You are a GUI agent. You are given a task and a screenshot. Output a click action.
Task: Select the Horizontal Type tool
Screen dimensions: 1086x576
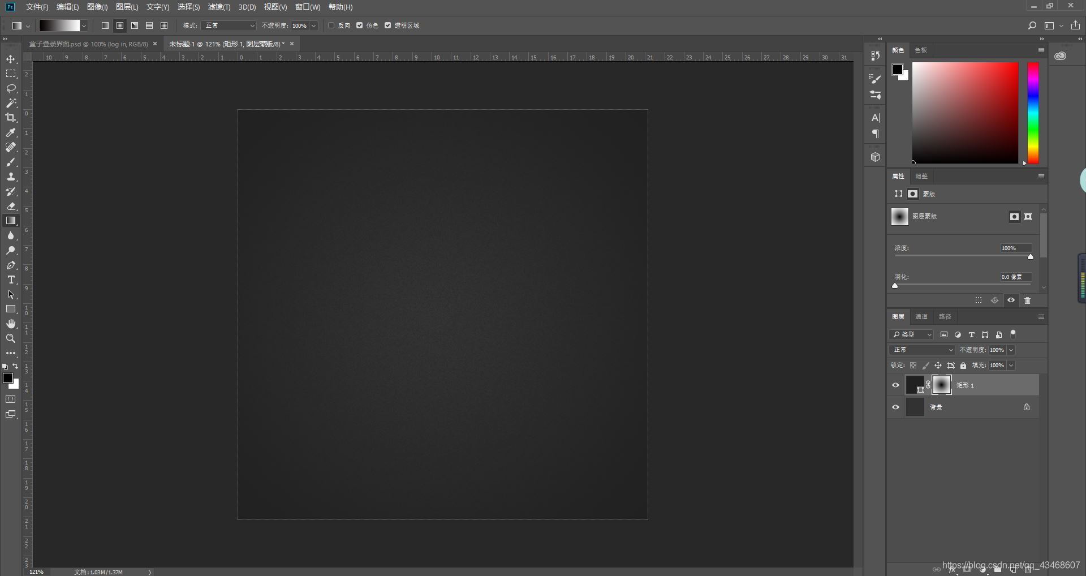tap(11, 280)
